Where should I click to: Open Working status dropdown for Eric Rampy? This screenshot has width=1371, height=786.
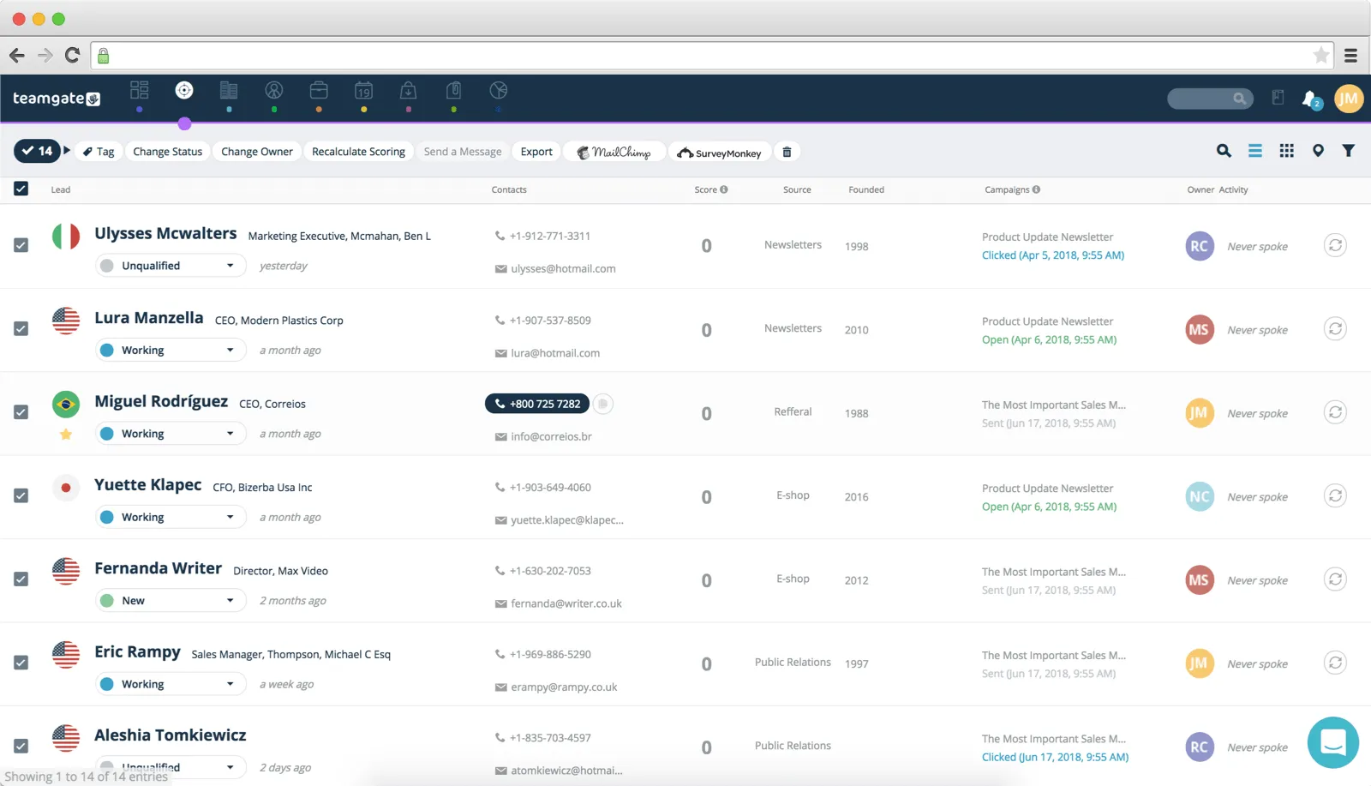pyautogui.click(x=171, y=684)
